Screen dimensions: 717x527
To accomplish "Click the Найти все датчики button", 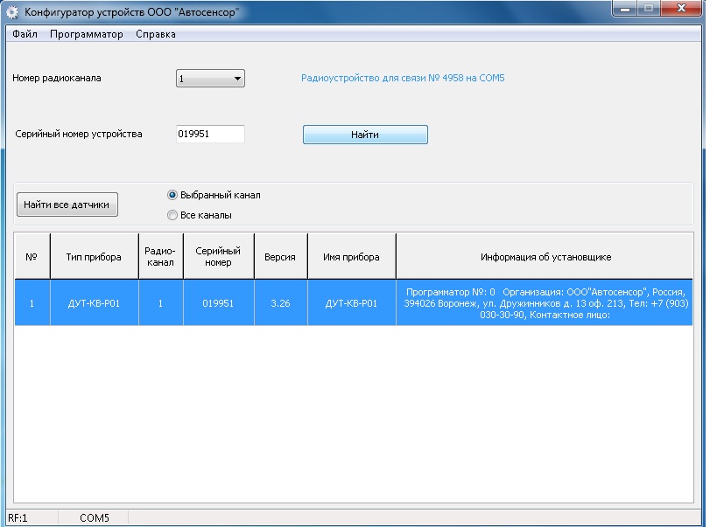I will 67,205.
